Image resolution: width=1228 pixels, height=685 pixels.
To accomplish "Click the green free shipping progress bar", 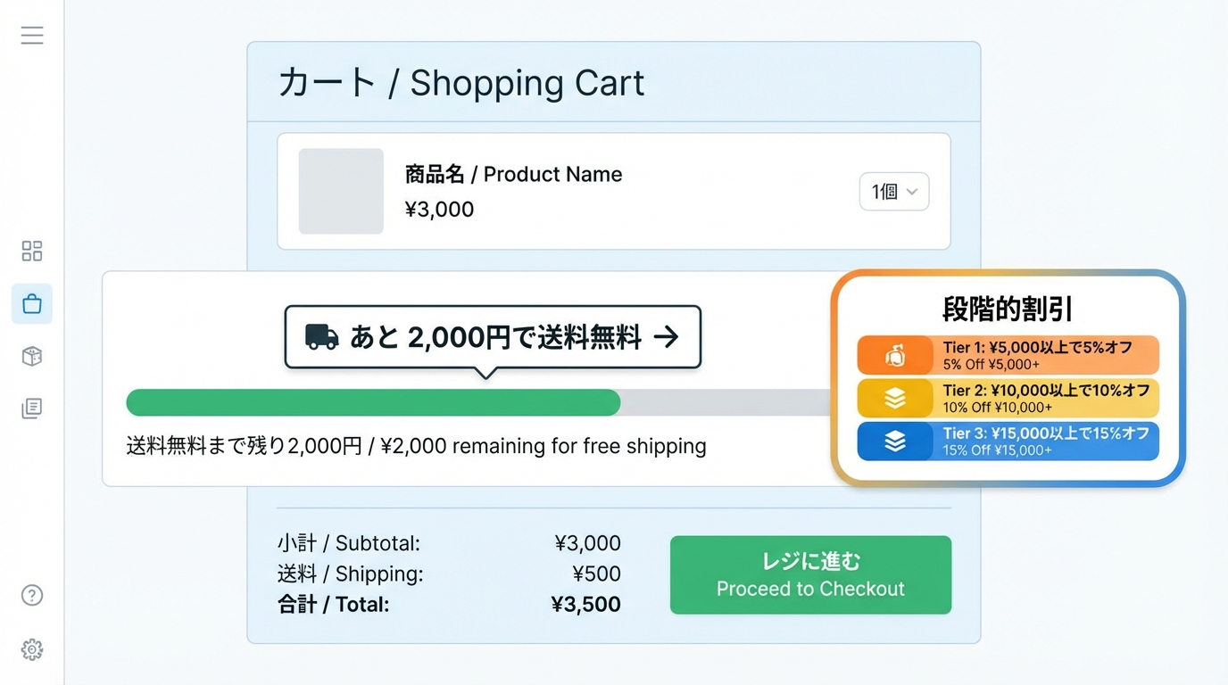I will coord(373,402).
